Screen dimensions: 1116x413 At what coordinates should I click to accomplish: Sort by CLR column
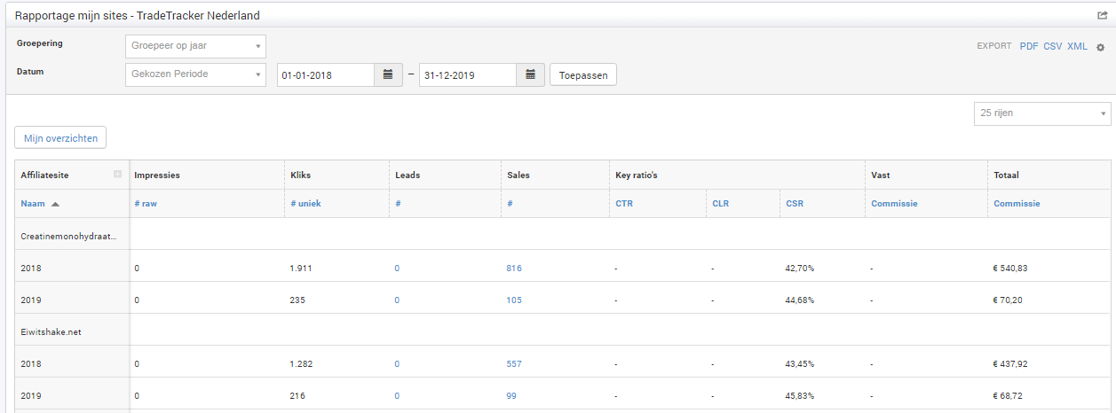point(720,204)
